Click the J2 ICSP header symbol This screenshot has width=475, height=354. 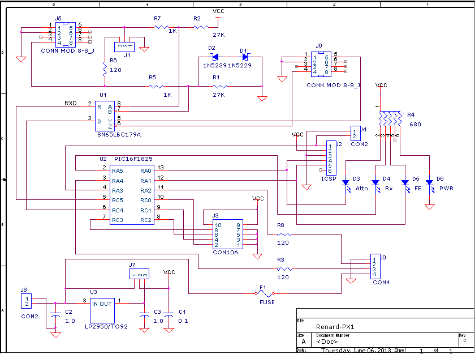[x=331, y=158]
